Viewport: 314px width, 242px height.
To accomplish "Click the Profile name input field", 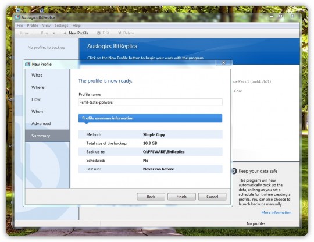I will point(151,102).
